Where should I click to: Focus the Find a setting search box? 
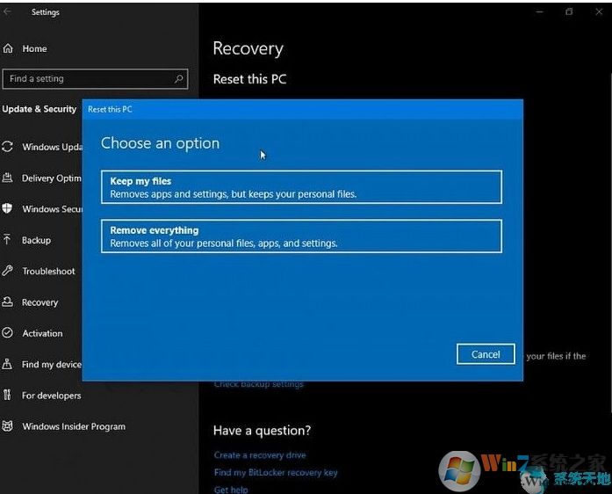point(95,79)
